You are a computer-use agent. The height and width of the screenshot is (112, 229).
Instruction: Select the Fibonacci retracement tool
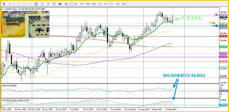point(42,4)
